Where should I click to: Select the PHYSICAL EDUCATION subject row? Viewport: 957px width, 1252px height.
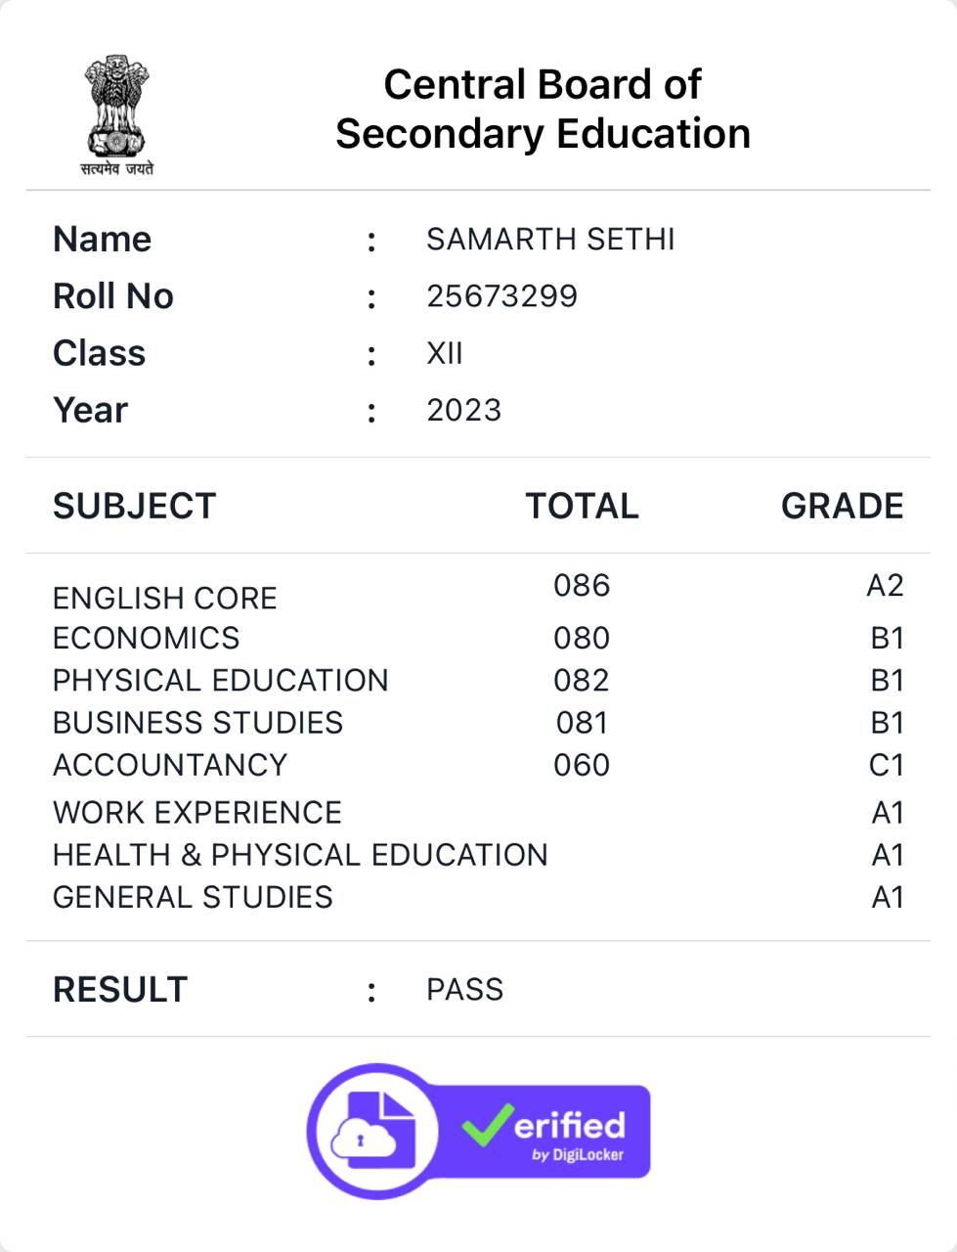click(478, 680)
